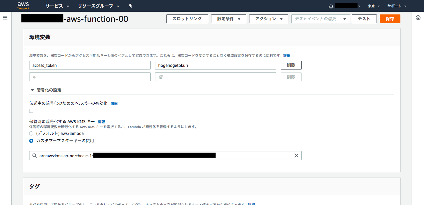
Task: Open 情報 link next to AWS KMS キー
Action: [x=101, y=122]
